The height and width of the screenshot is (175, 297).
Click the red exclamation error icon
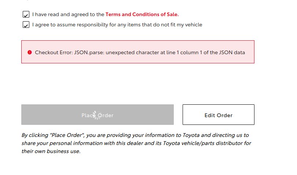point(30,52)
